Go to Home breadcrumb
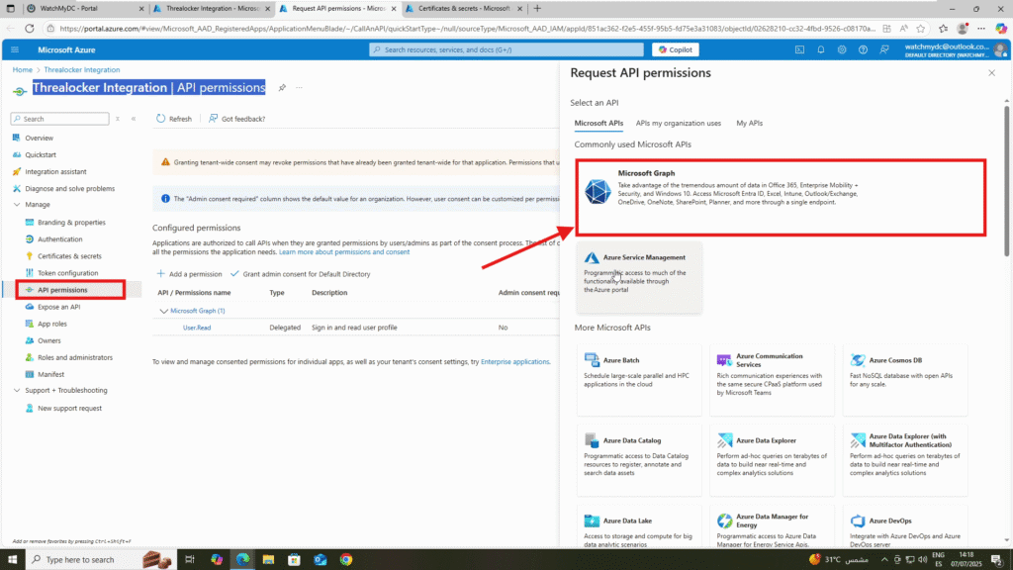Screen dimensions: 1013x570 (x=22, y=70)
